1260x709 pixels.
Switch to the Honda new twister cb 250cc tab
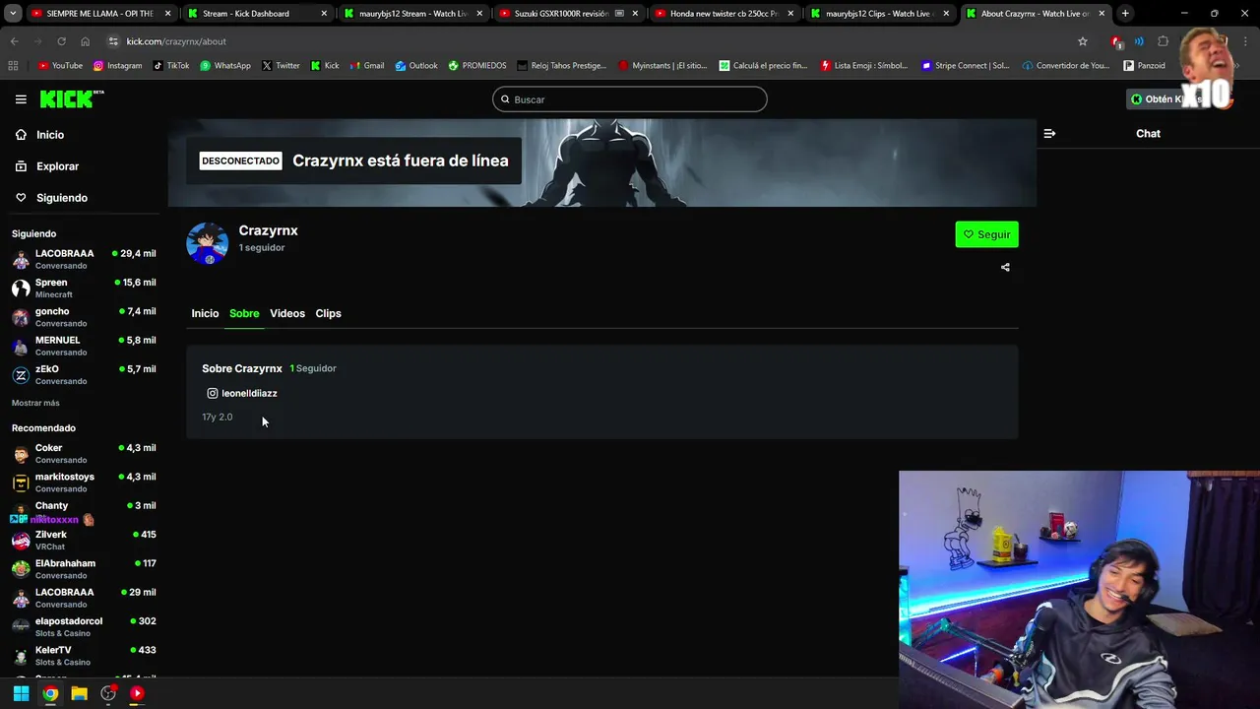(724, 14)
